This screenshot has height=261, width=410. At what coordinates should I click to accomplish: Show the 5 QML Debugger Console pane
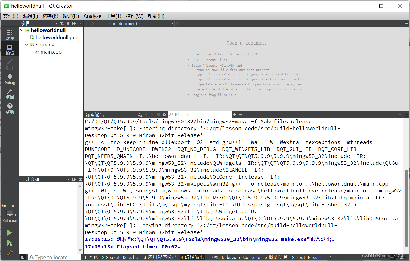234,257
